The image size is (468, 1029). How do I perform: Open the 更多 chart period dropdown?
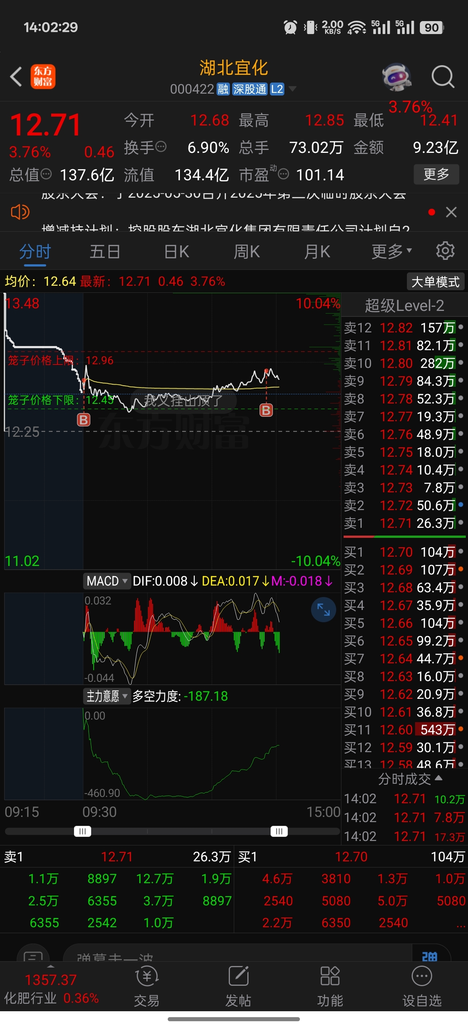click(392, 251)
